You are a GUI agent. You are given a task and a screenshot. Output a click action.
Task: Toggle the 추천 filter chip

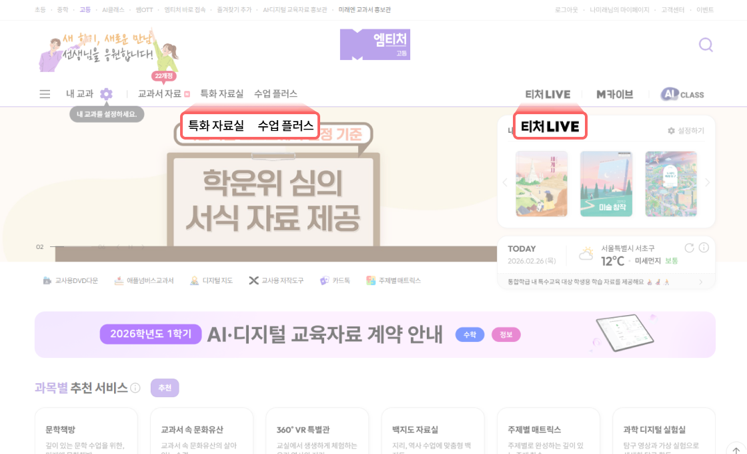click(165, 388)
